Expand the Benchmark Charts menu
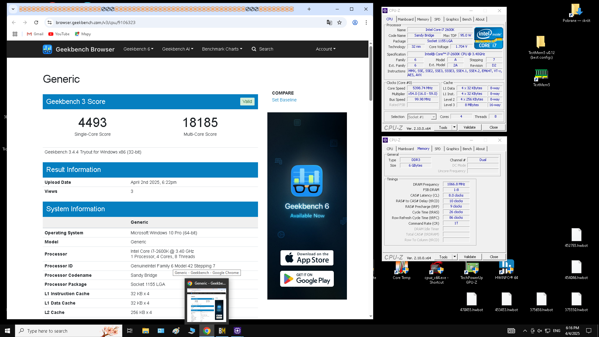The height and width of the screenshot is (337, 599). click(222, 49)
